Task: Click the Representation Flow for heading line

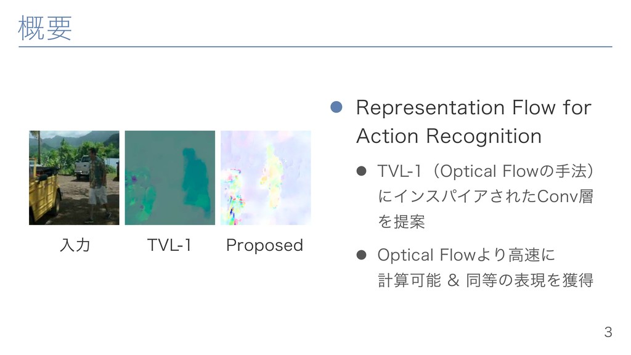Action: tap(474, 107)
